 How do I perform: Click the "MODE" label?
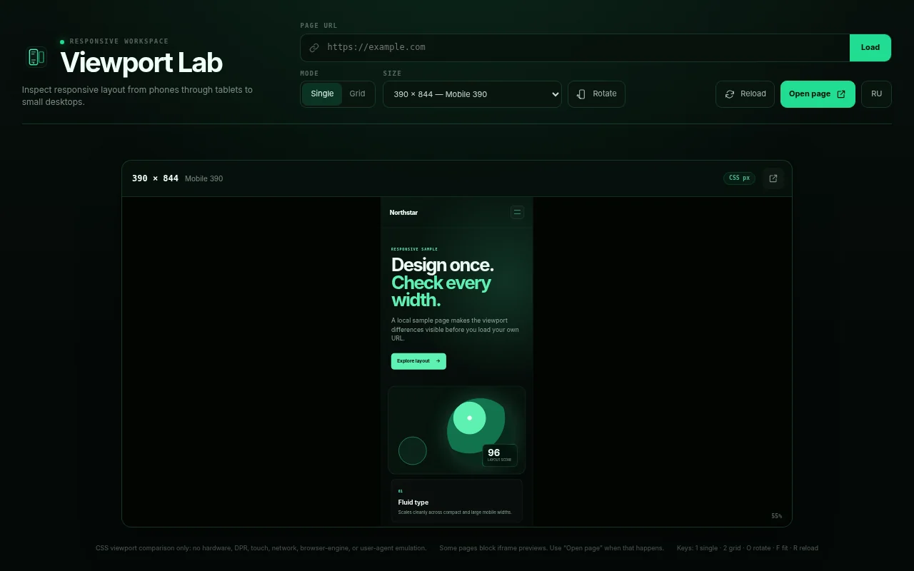tap(309, 74)
